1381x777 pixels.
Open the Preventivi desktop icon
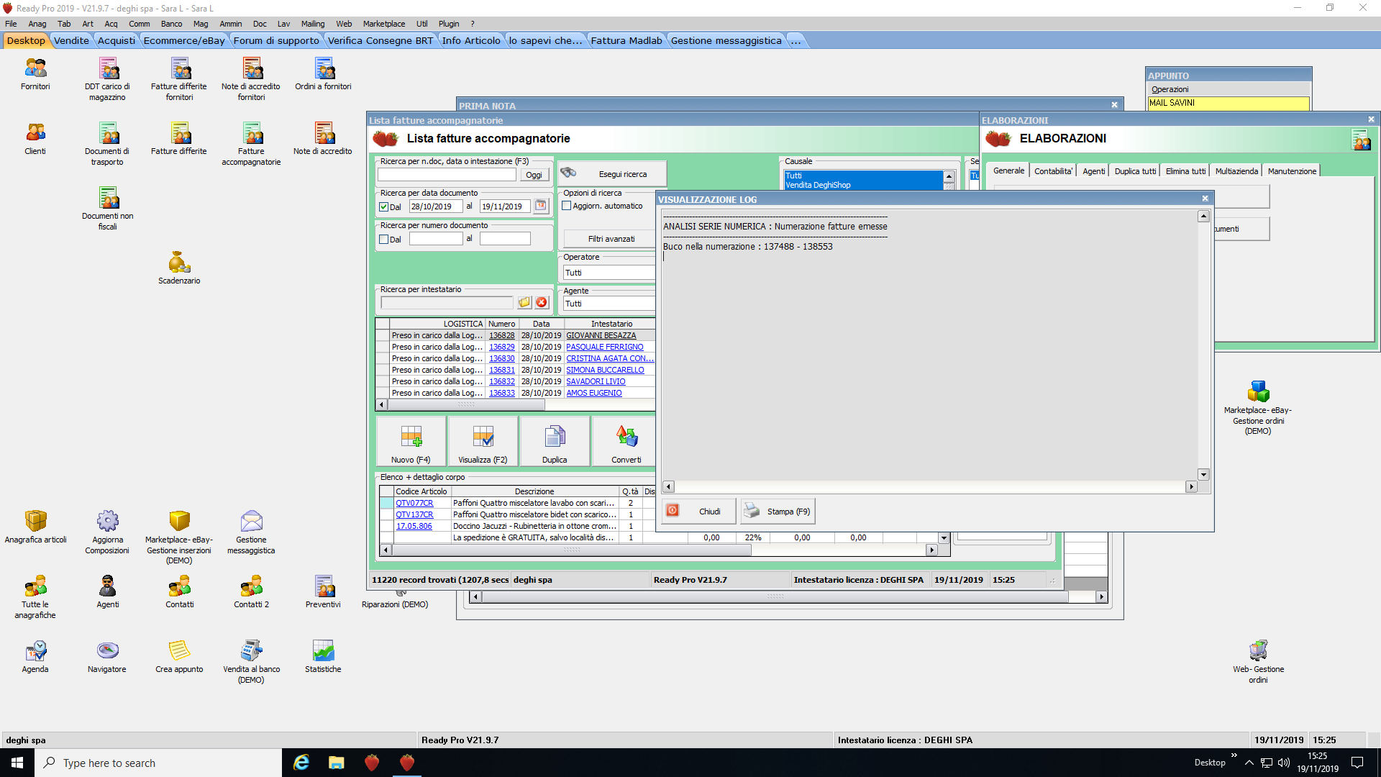pyautogui.click(x=323, y=591)
